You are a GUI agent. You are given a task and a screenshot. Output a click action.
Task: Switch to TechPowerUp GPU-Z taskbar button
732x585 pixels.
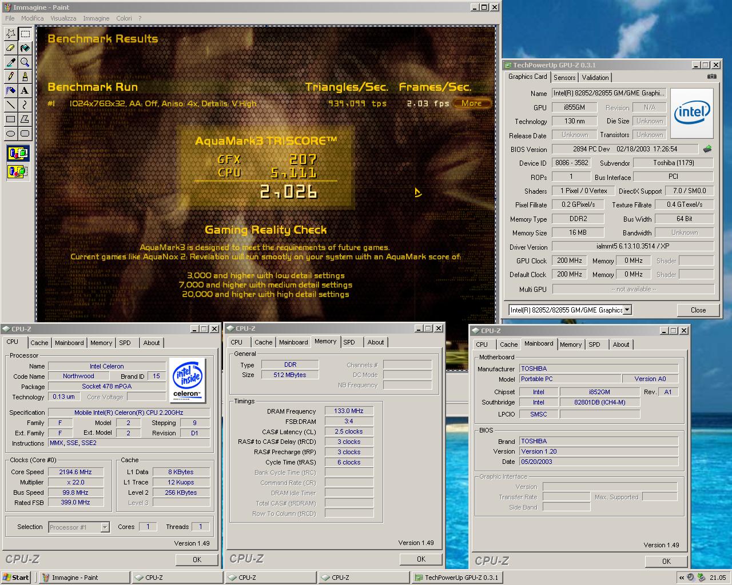tap(458, 578)
